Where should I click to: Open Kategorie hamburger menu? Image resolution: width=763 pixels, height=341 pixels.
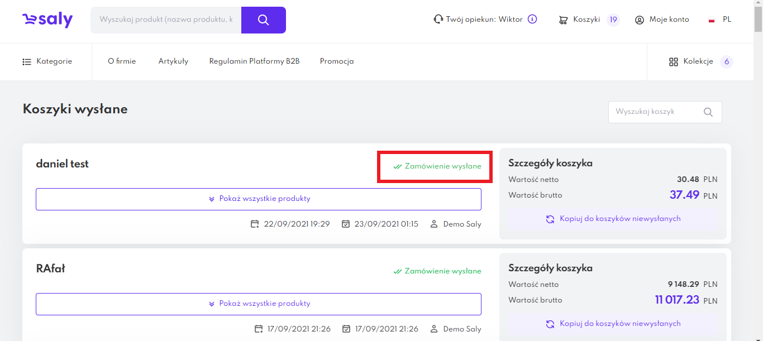pos(27,62)
